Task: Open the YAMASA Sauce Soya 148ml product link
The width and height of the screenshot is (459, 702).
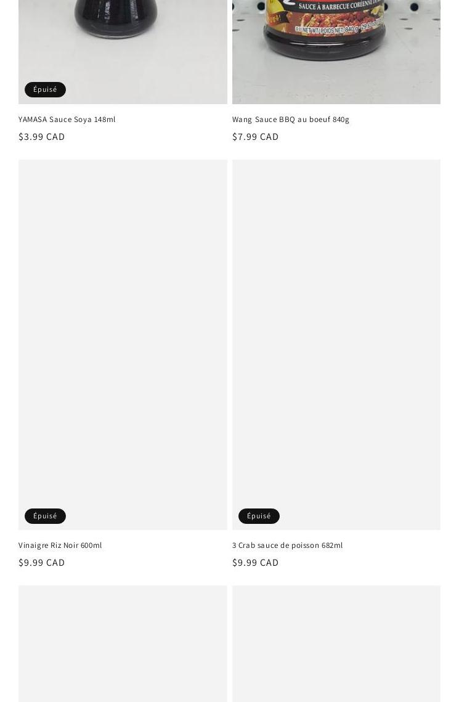Action: pos(67,120)
